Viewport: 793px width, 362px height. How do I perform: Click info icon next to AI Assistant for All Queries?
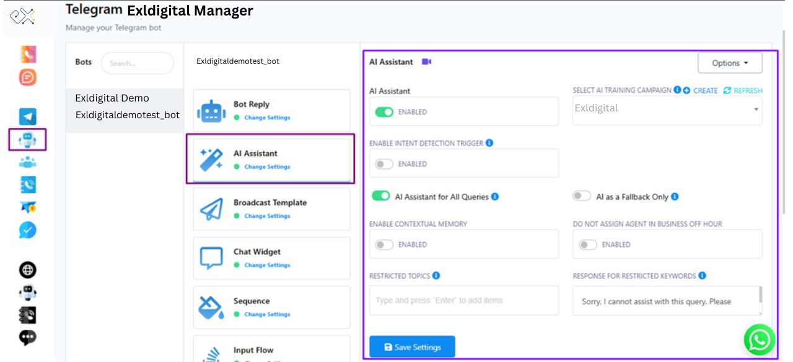pos(495,197)
